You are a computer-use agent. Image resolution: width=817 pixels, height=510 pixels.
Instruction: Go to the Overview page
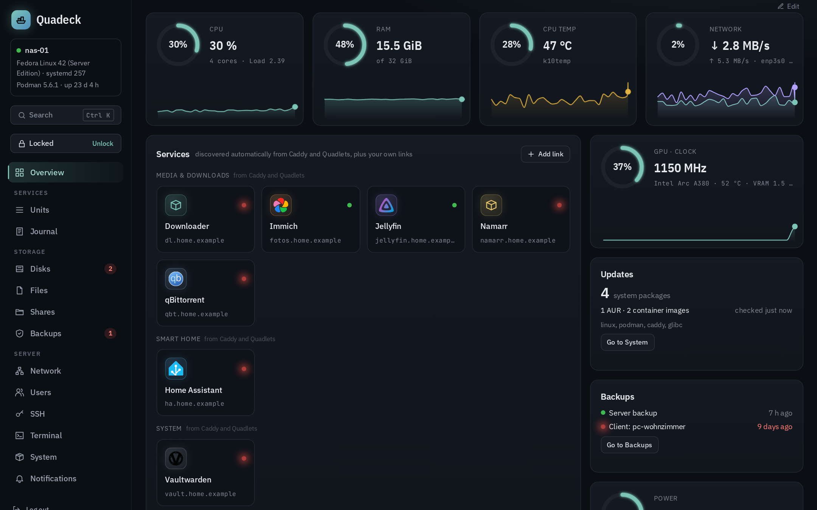tap(65, 173)
